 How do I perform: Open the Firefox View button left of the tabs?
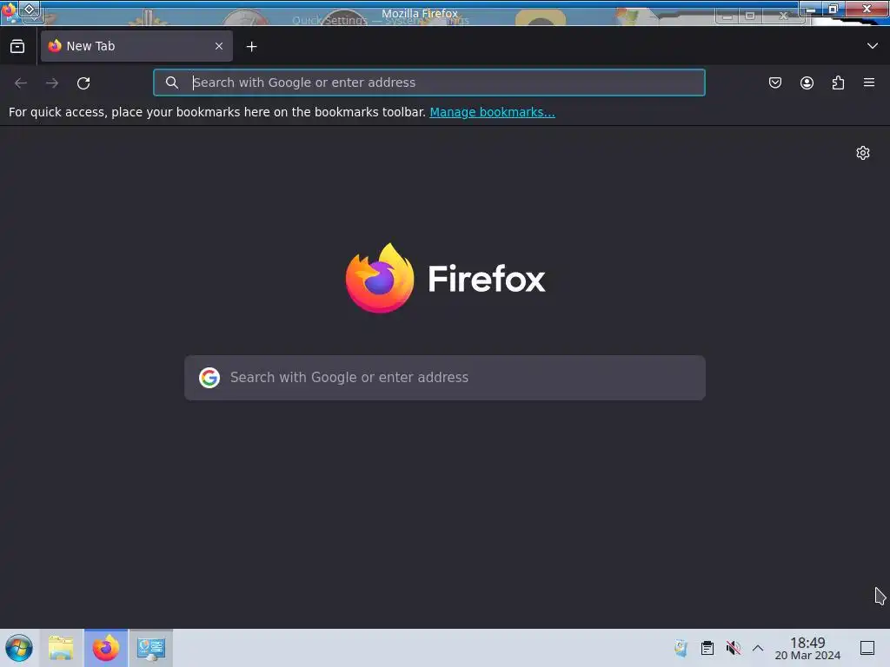[x=17, y=47]
